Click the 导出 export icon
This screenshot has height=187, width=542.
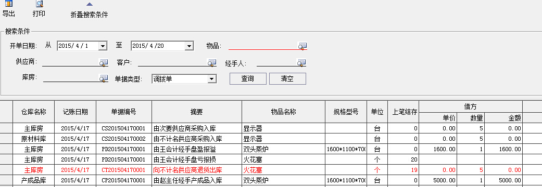8,4
